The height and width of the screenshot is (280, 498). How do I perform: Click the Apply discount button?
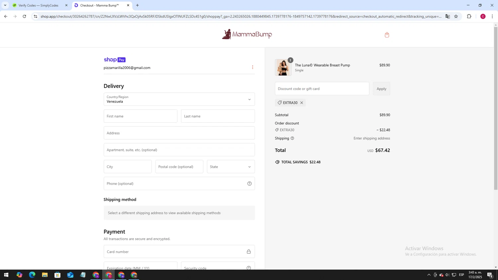point(381,89)
